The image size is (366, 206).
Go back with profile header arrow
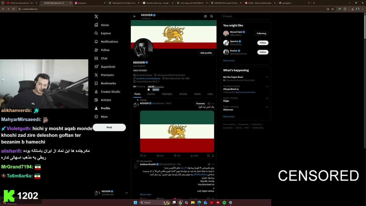point(135,16)
